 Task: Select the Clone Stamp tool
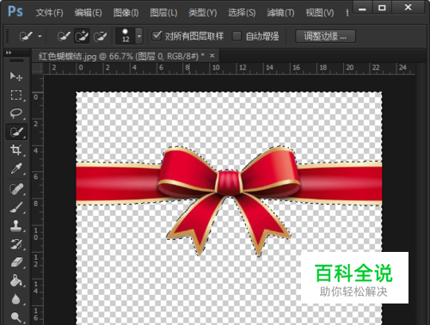coord(16,225)
